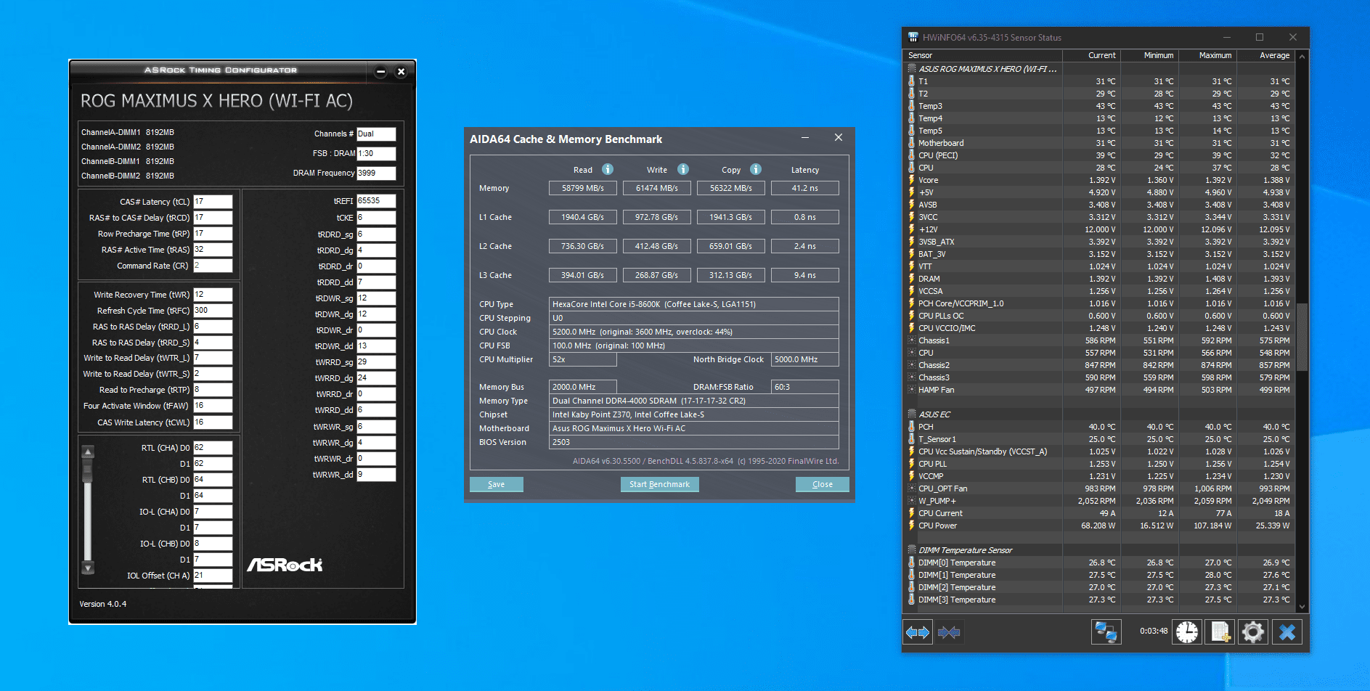Sort by the Sensor column header in HWiNFO
Screen dimensions: 1370x691
tap(983, 55)
